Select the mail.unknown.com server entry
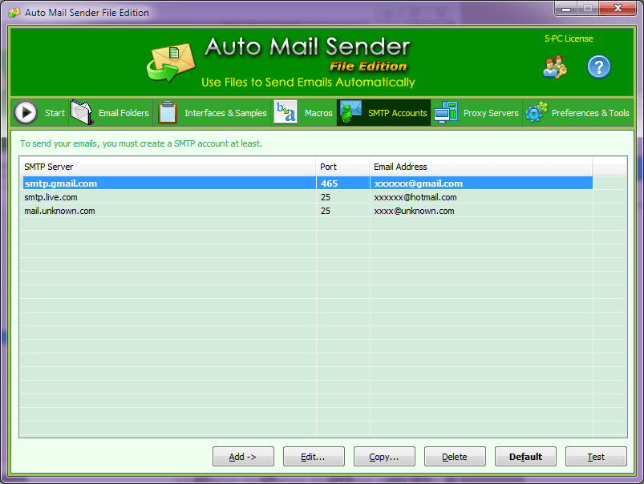 pyautogui.click(x=59, y=211)
